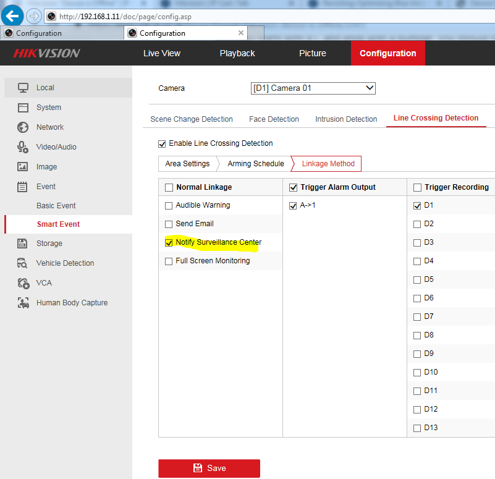The height and width of the screenshot is (479, 495).
Task: Click the Video/Audio microphone icon
Action: click(23, 147)
